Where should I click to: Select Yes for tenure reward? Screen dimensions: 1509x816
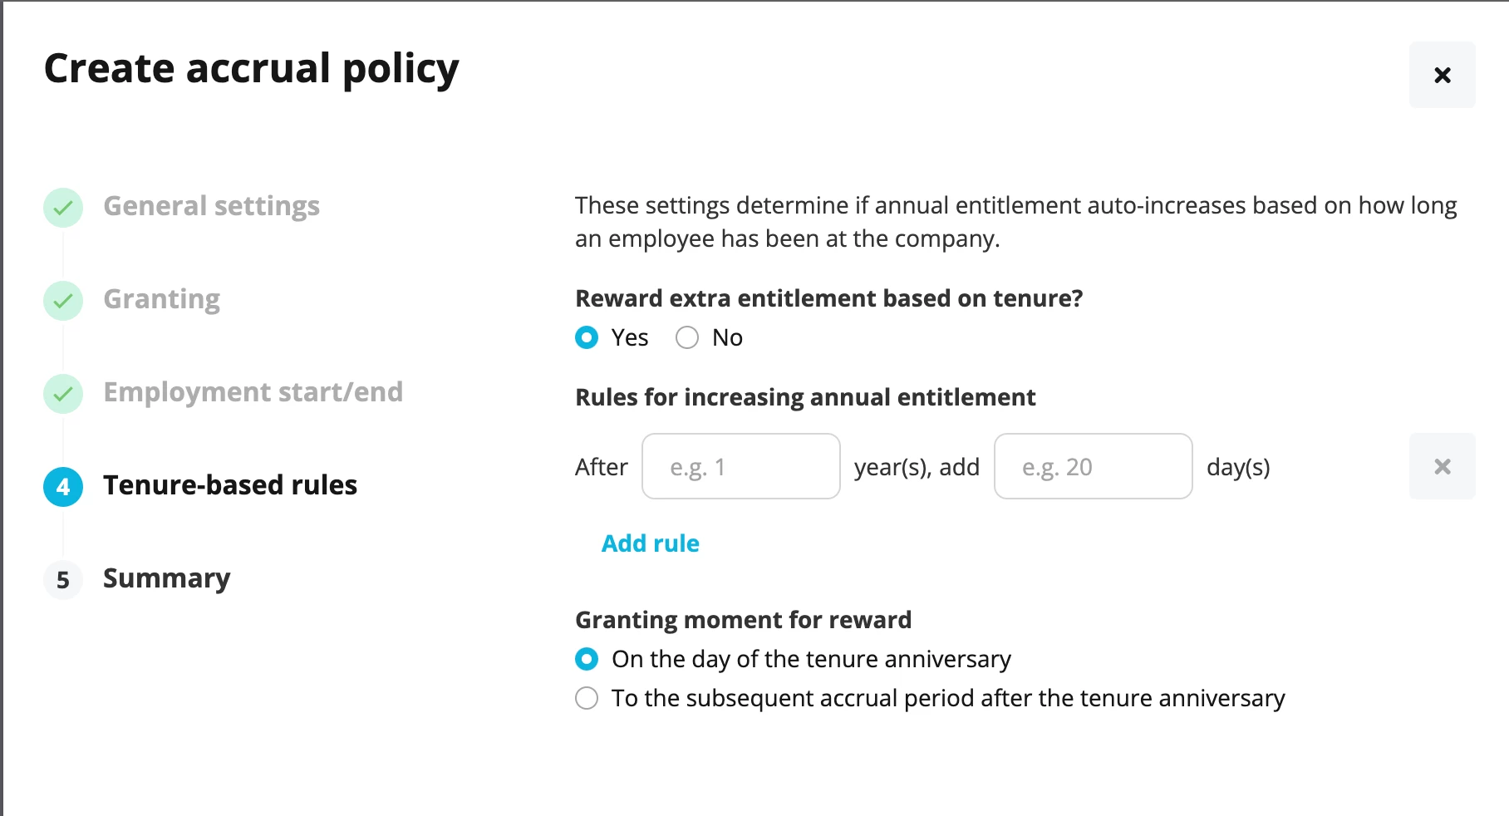tap(587, 337)
